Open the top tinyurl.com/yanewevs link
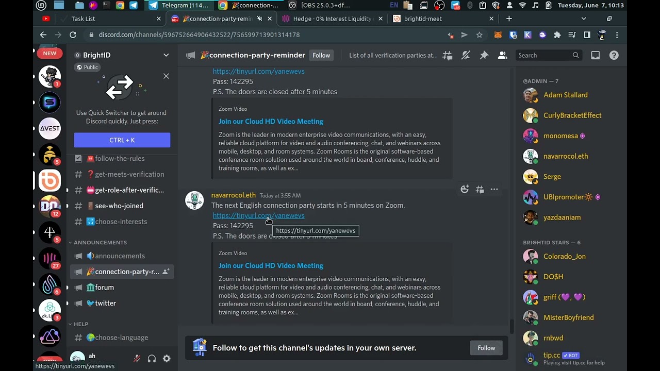 [x=258, y=71]
